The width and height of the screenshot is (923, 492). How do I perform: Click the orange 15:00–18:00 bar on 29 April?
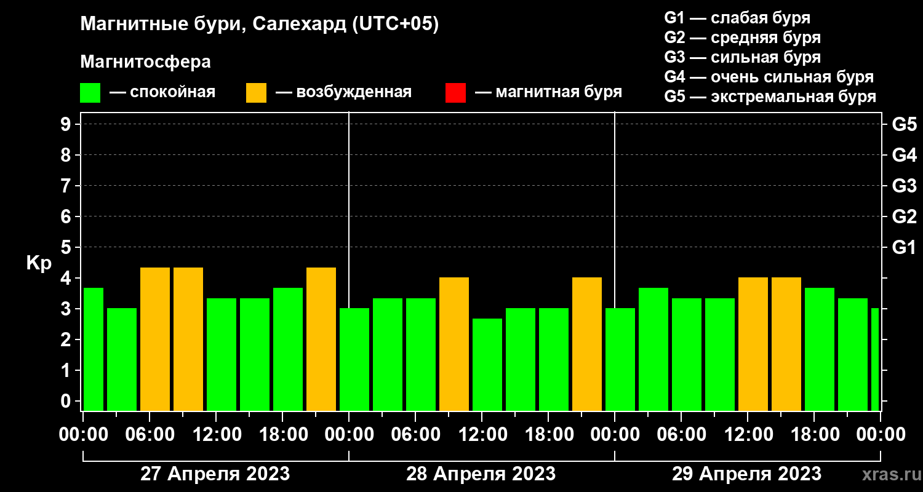point(786,344)
